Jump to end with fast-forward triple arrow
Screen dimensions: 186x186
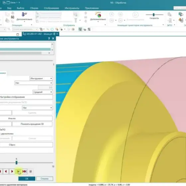tap(25, 171)
